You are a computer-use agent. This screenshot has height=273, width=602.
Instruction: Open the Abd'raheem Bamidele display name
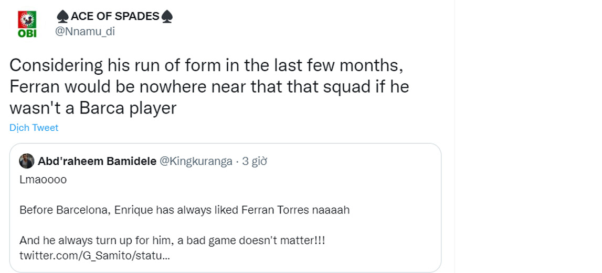(x=97, y=161)
